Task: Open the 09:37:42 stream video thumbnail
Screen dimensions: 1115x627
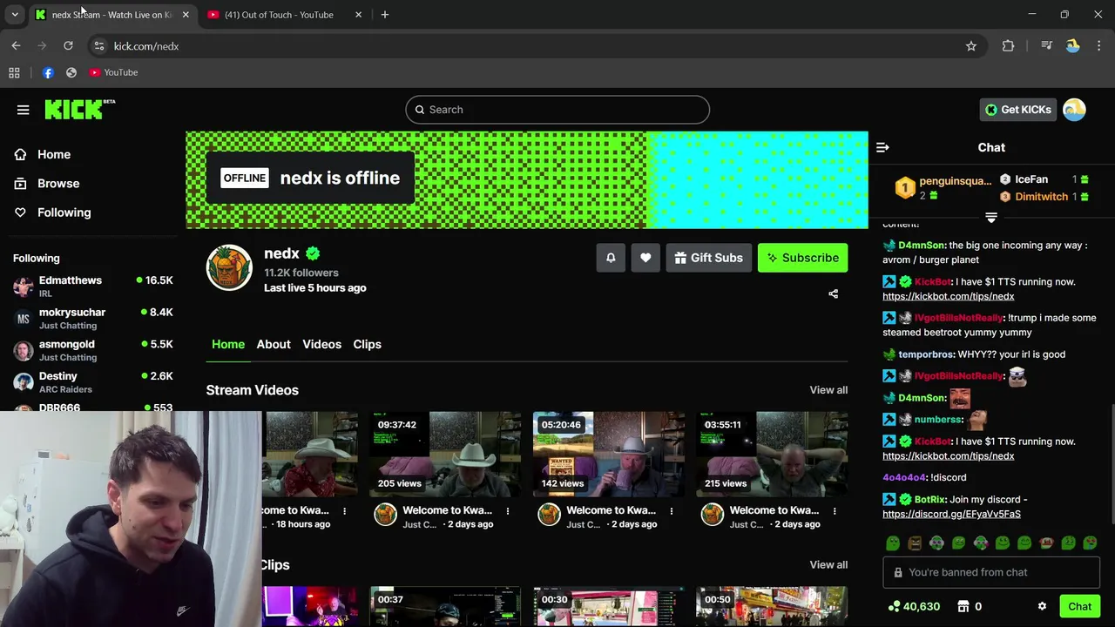Action: point(445,454)
